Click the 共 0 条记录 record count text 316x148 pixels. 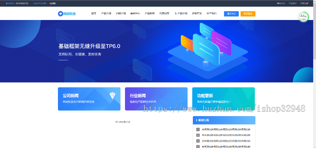click(x=123, y=122)
